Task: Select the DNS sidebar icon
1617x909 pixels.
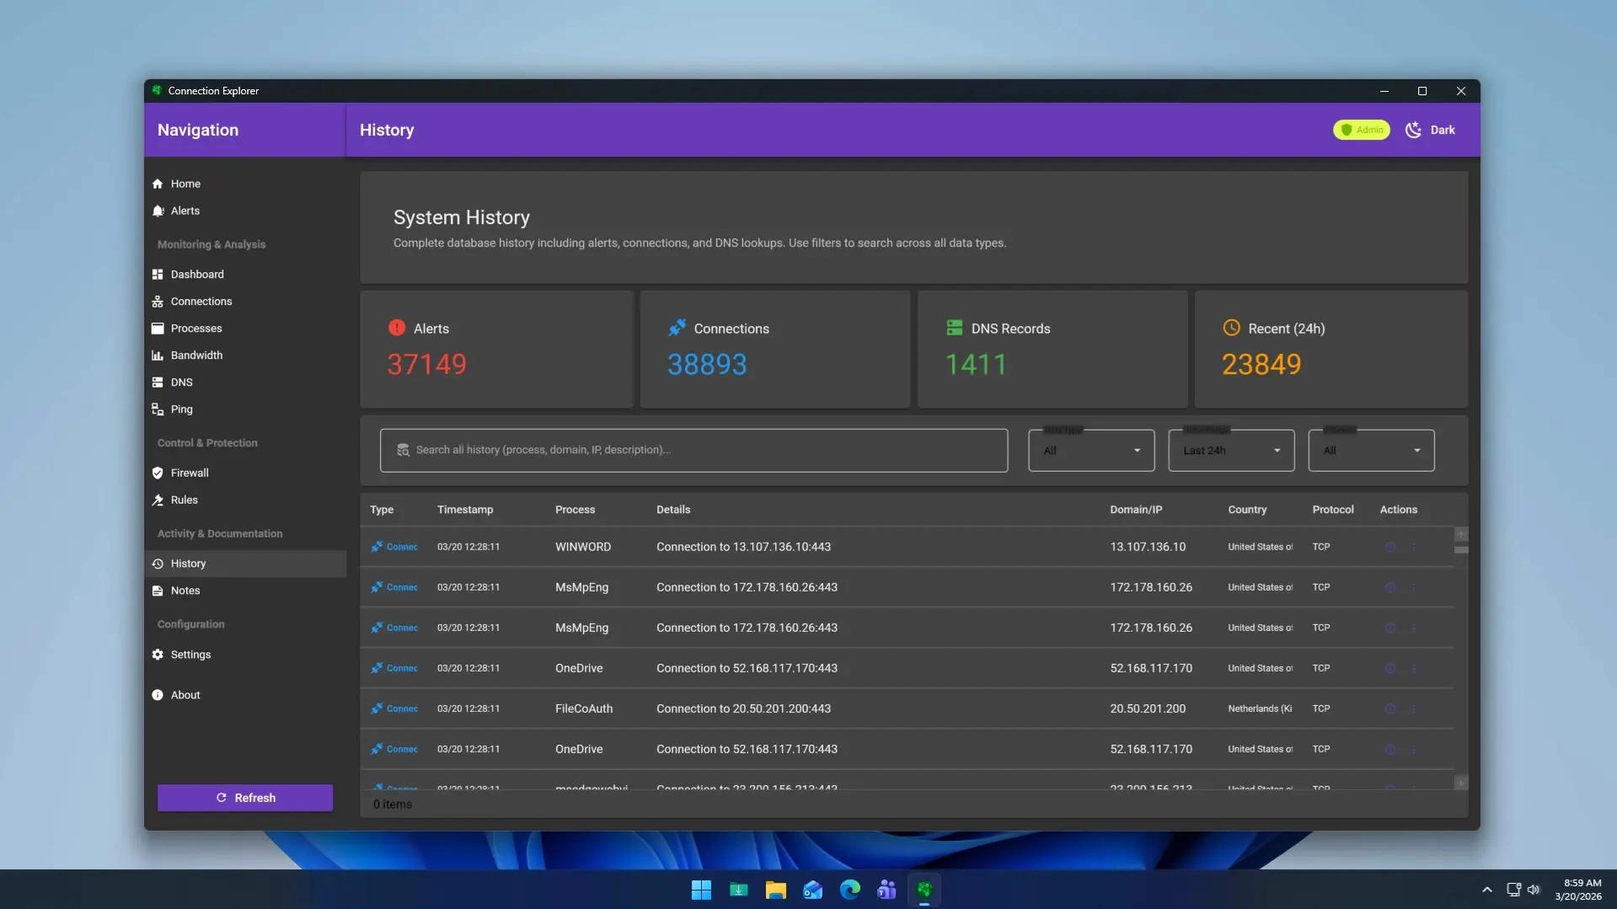Action: click(157, 382)
